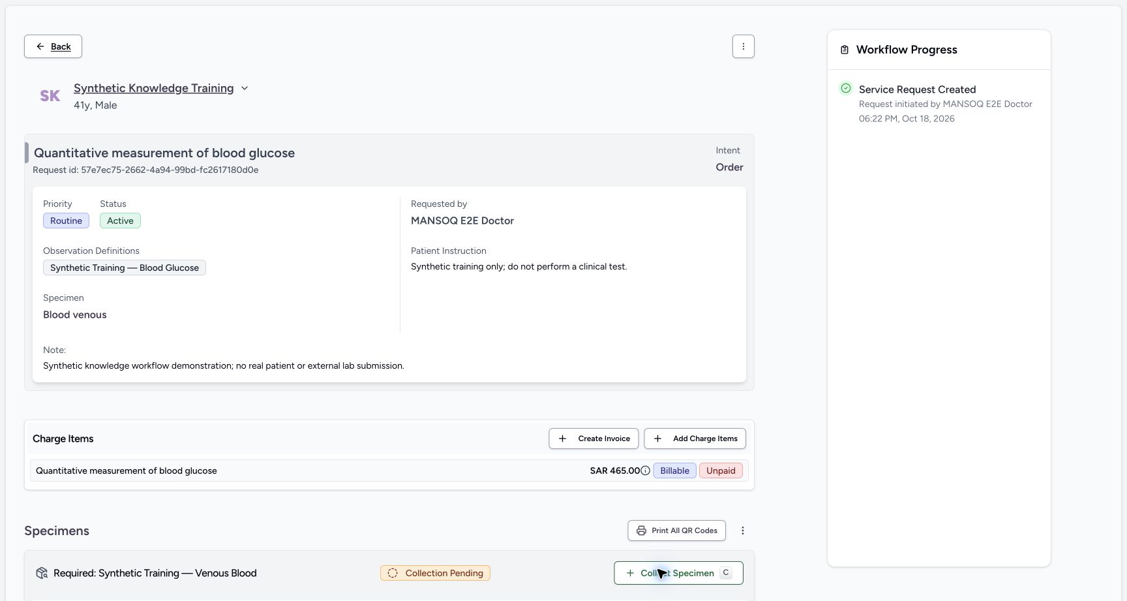
Task: Click the Collect Specimen button
Action: 678,573
